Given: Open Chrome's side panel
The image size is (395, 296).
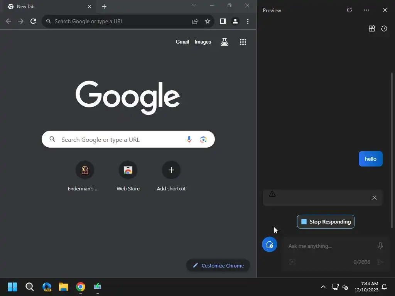Looking at the screenshot, I should (223, 22).
